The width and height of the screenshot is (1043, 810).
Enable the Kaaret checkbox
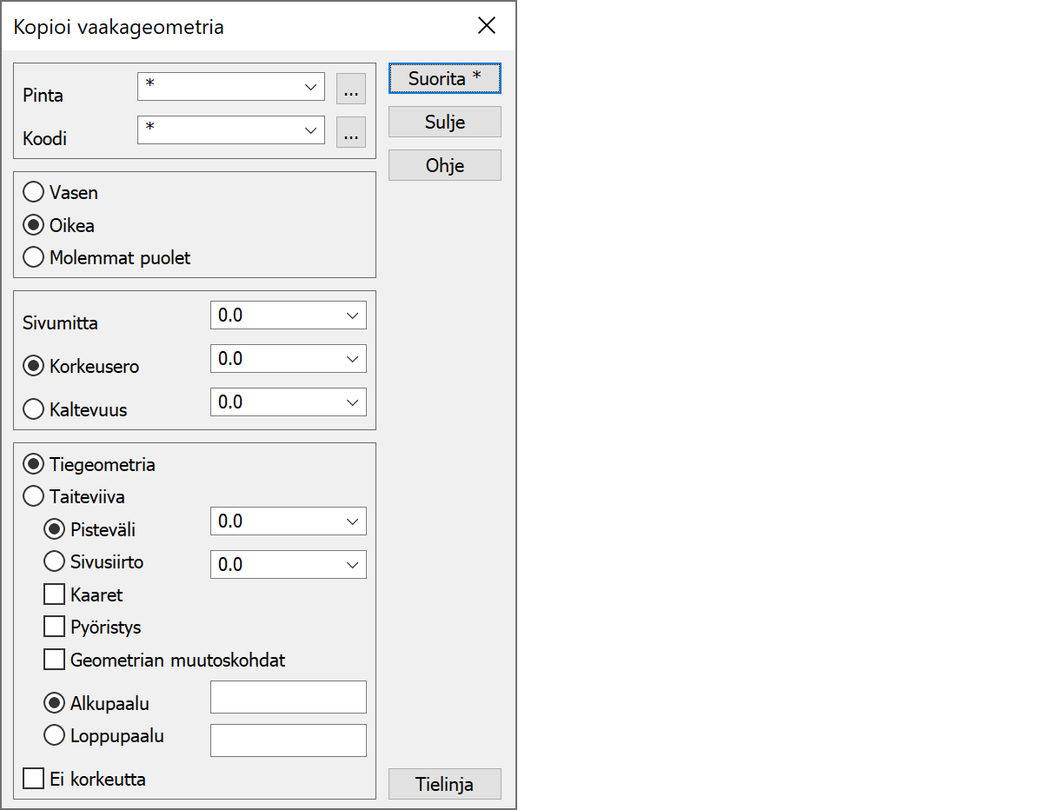[55, 595]
